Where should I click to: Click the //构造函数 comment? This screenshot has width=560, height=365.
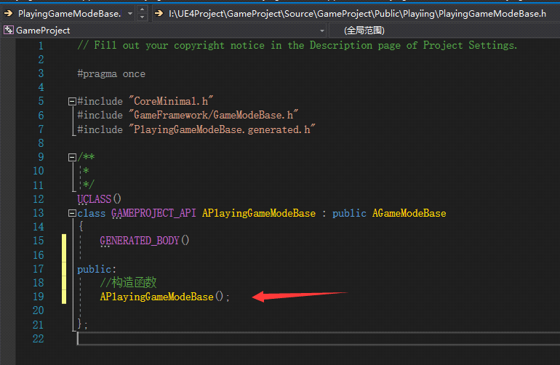click(128, 283)
